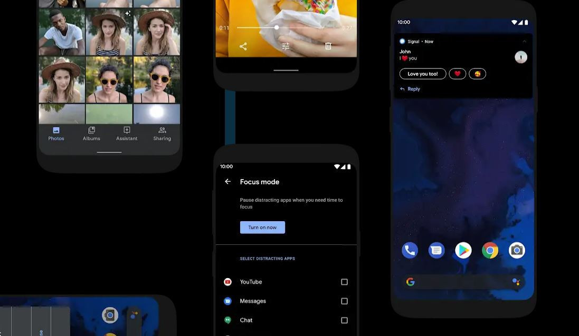Send the "Love you too!" quick reply

point(423,74)
